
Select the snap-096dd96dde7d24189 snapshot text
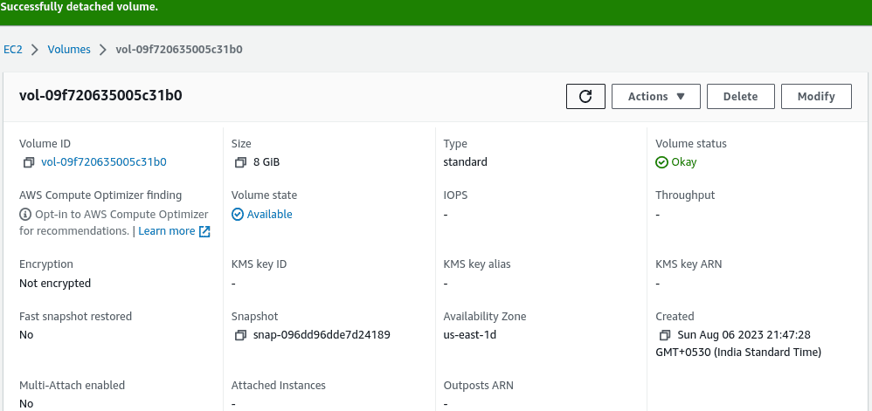tap(322, 335)
